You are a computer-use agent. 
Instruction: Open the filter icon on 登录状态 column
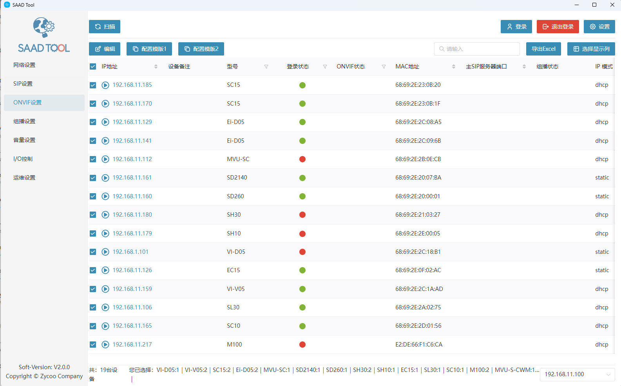tap(325, 66)
